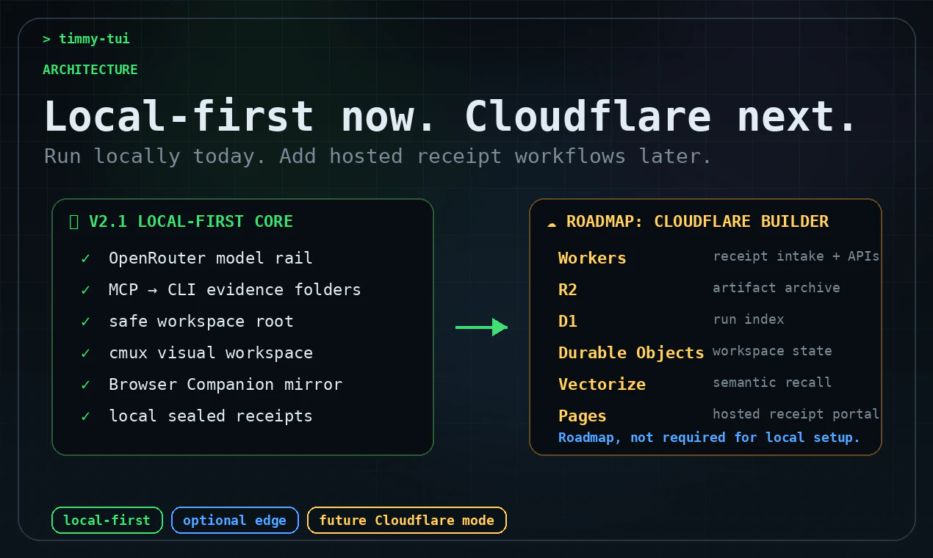Click the Pages roadmap label
This screenshot has width=933, height=558.
pos(583,416)
